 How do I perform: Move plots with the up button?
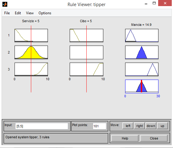pyautogui.click(x=162, y=126)
